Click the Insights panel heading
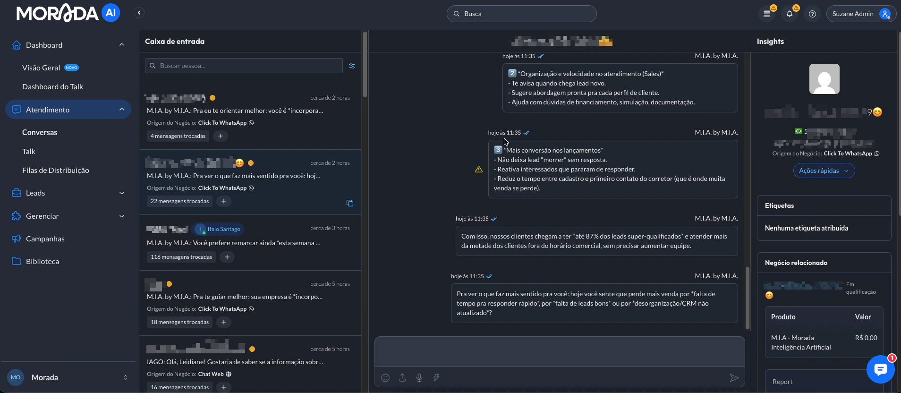 coord(770,41)
